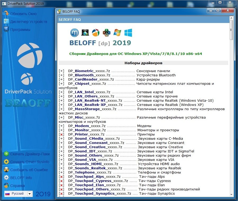The height and width of the screenshot is (201, 238).
Task: Click the Обновить Окно refresh icon
Action: click(6, 13)
